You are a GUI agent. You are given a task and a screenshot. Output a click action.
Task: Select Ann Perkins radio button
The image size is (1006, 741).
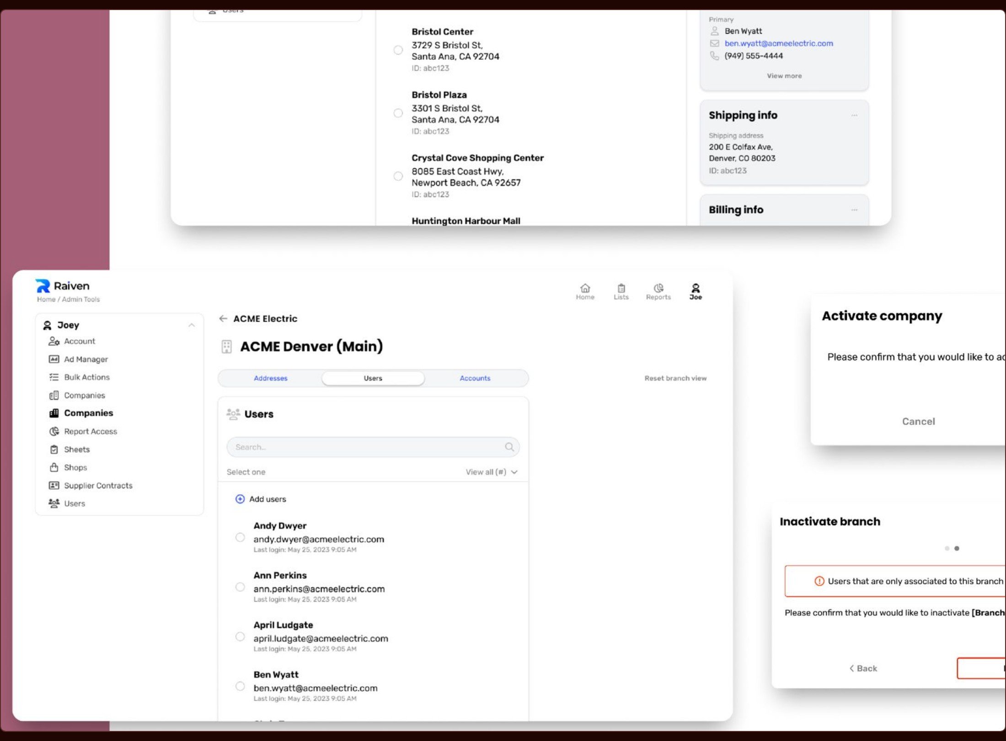(240, 587)
